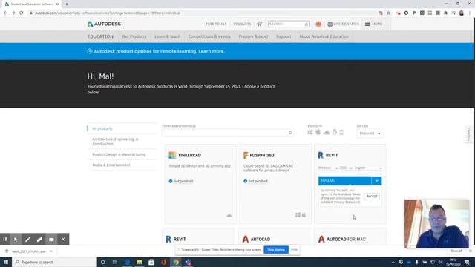Screen dimensions: 475x267
Task: Pause the Screencastify recording
Action: (x=5, y=239)
